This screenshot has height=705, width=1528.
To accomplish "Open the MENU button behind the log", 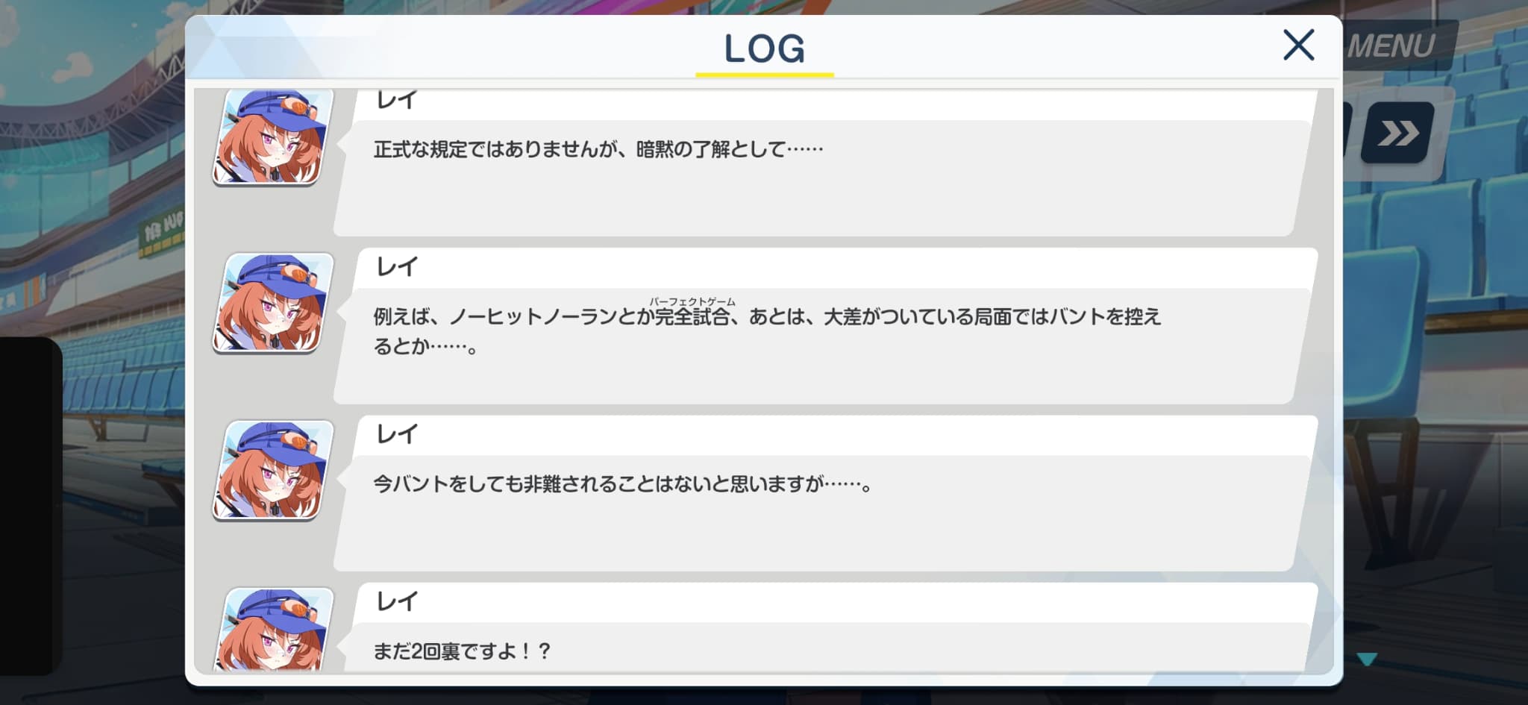I will pyautogui.click(x=1392, y=46).
